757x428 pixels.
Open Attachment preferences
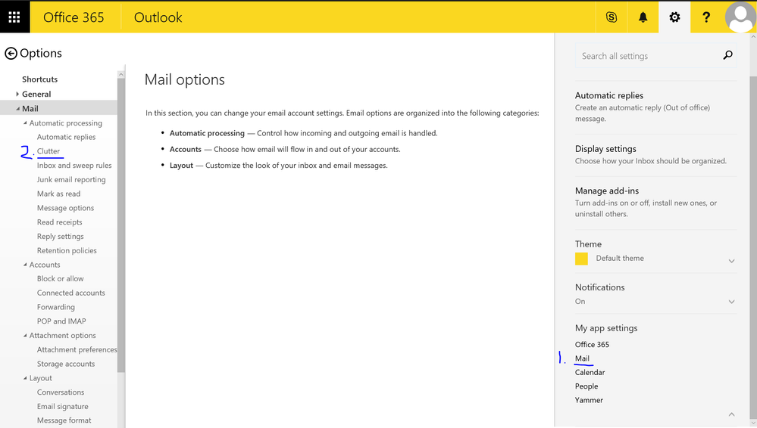(x=77, y=349)
